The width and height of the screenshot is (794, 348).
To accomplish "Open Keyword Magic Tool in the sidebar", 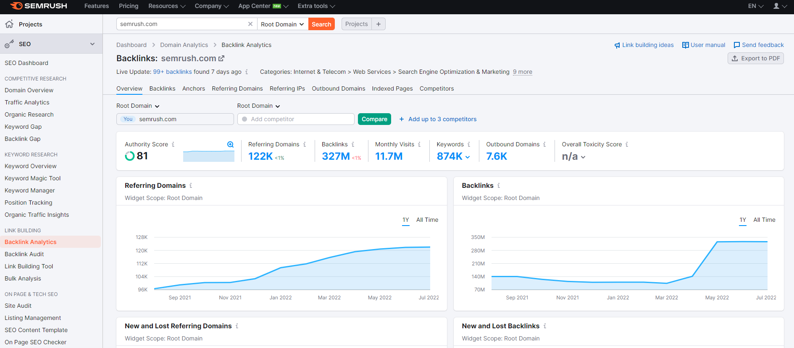I will tap(33, 178).
